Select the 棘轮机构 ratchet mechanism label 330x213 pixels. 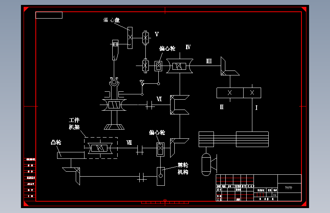tap(183, 169)
